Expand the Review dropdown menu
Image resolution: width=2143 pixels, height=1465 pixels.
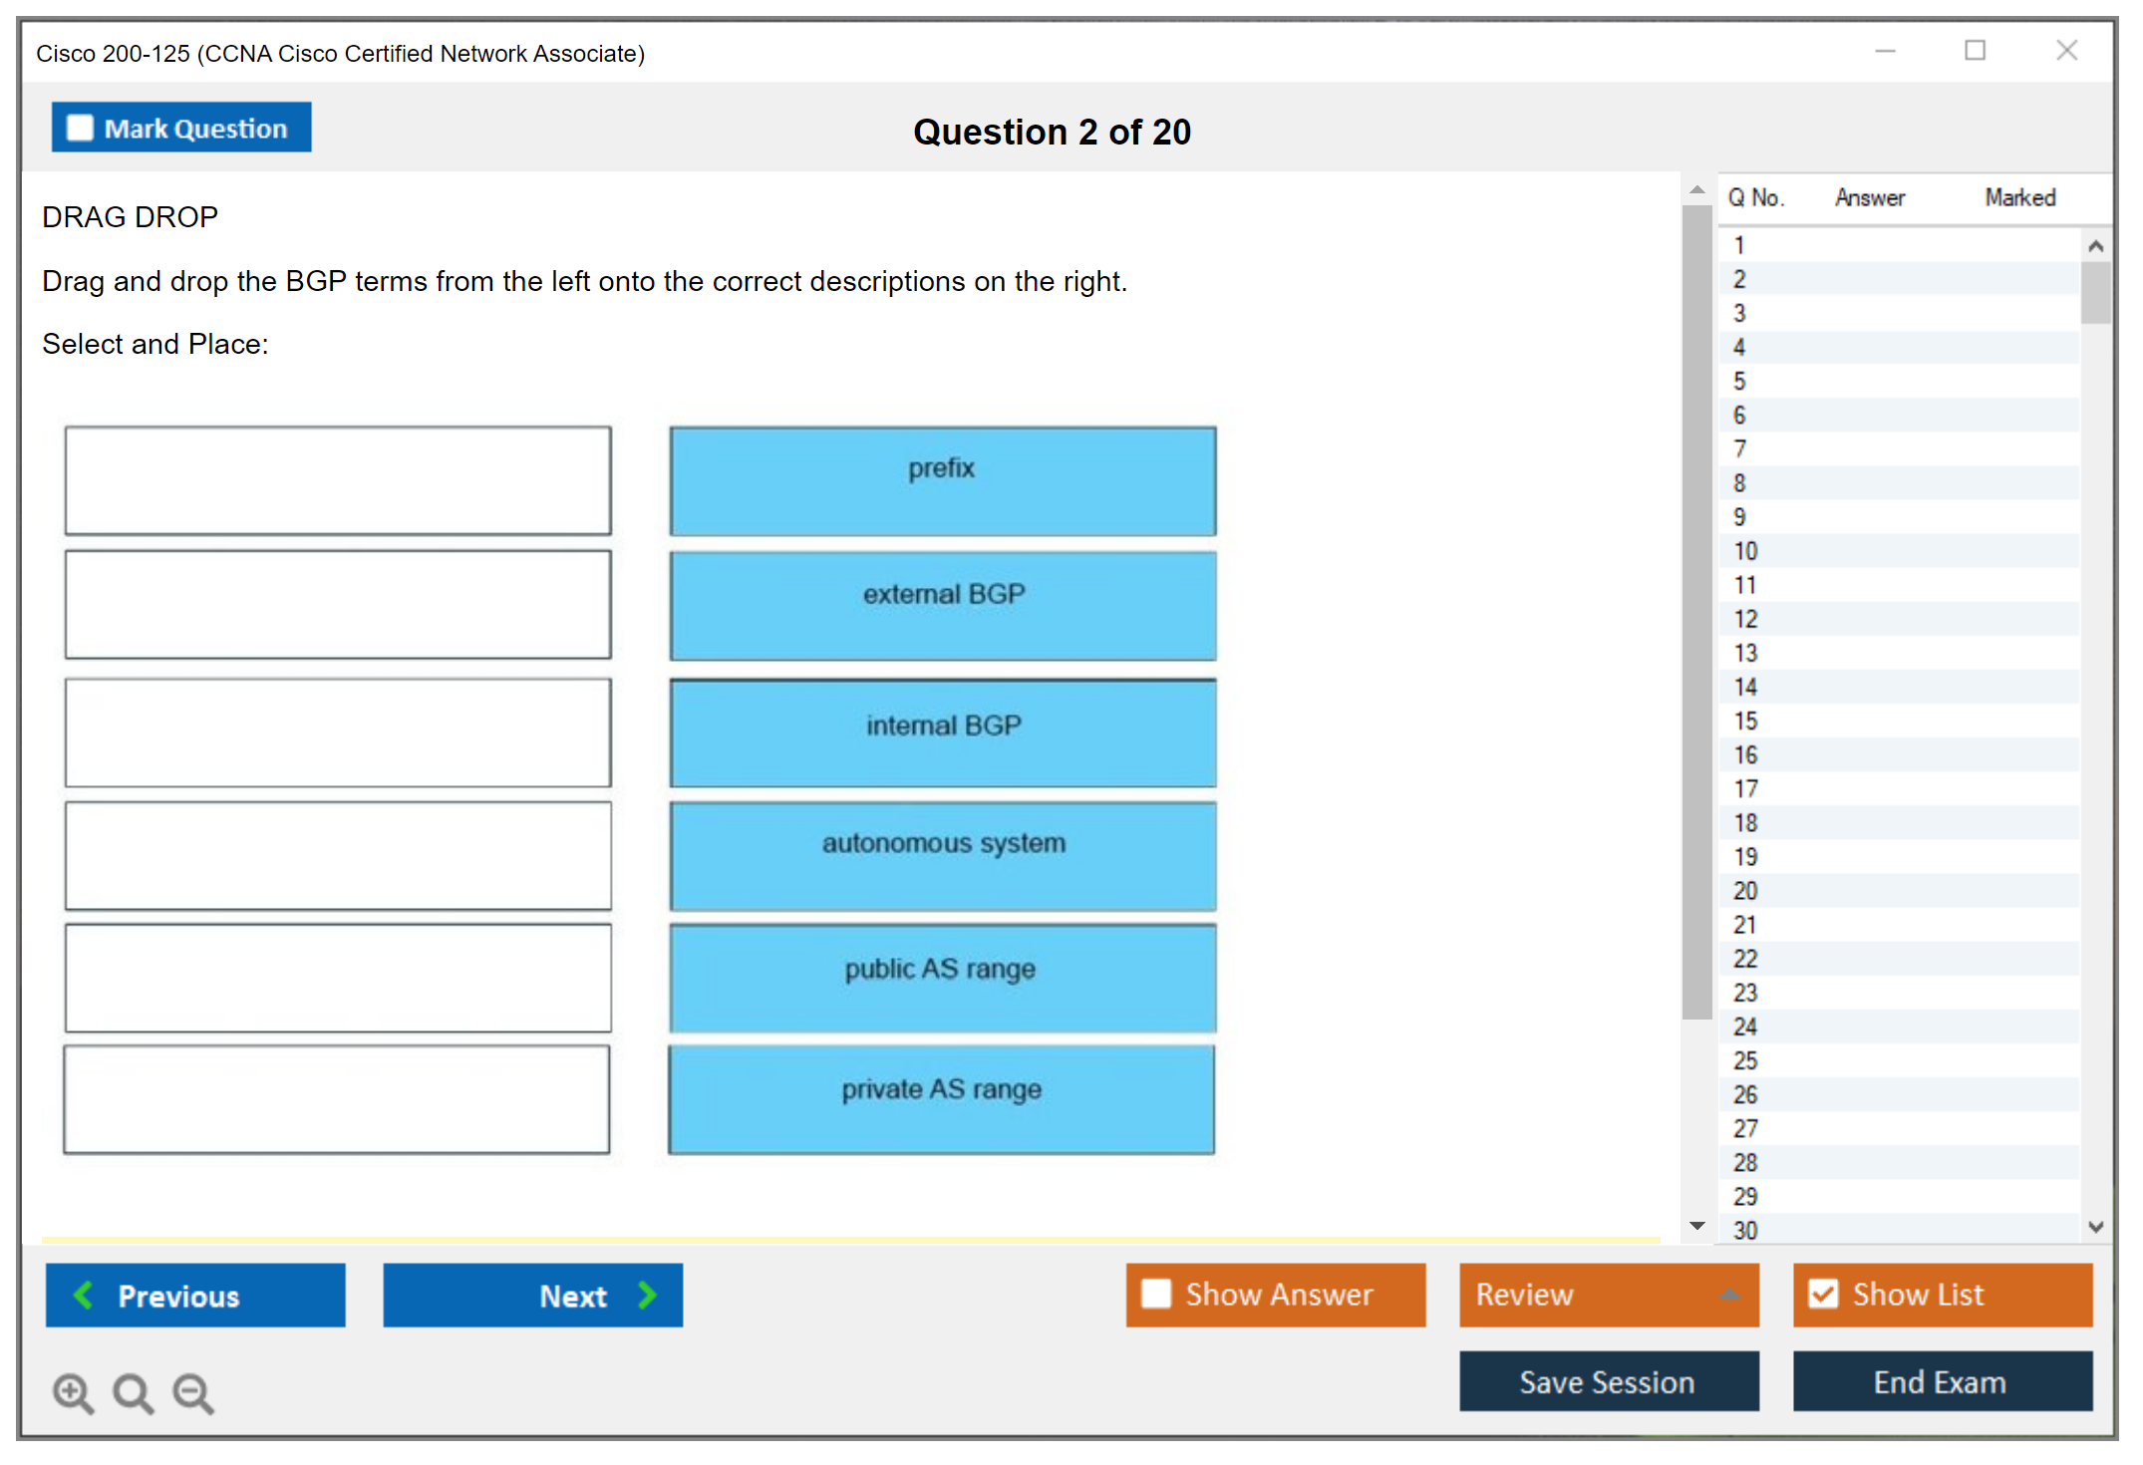point(1729,1295)
